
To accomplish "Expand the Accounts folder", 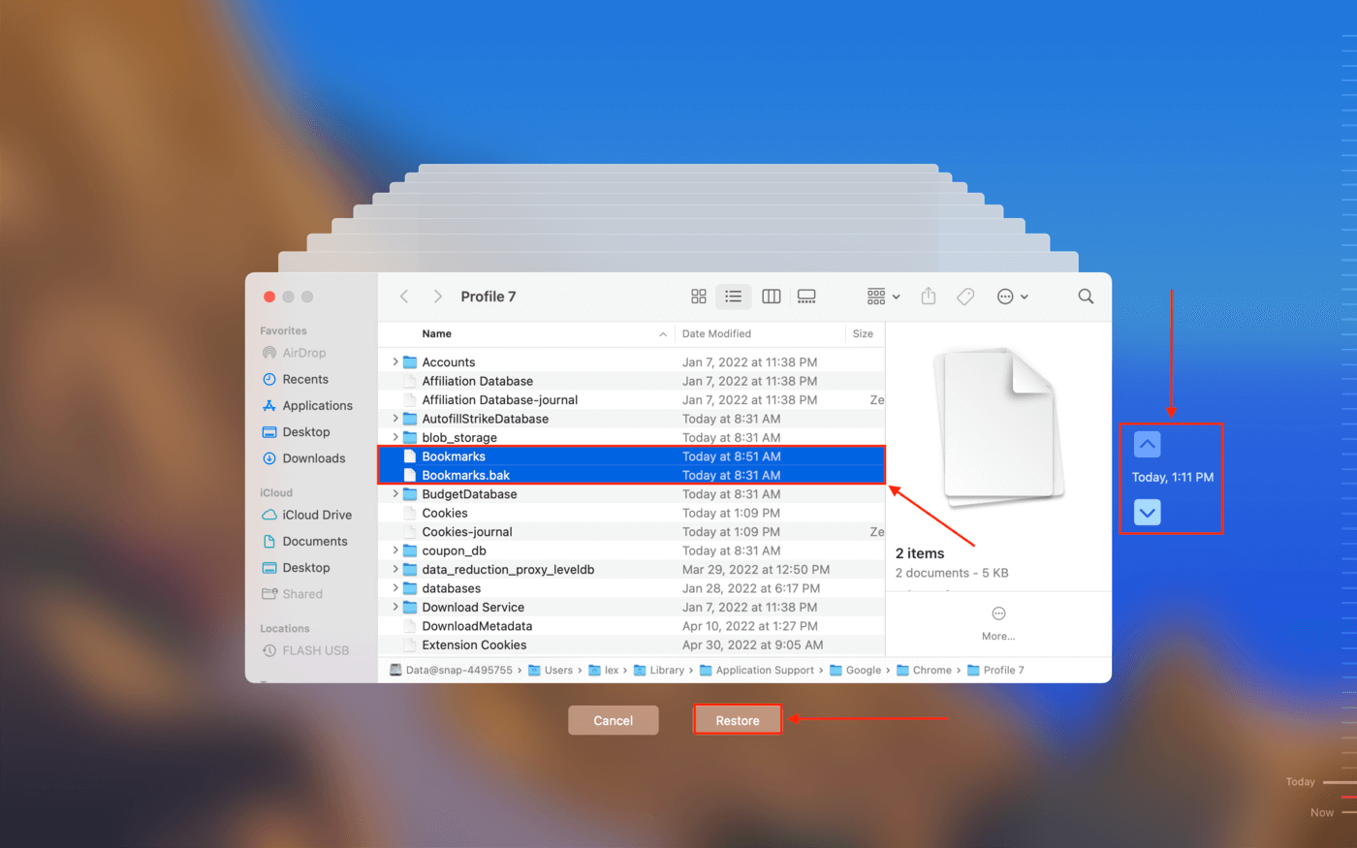I will click(x=393, y=361).
